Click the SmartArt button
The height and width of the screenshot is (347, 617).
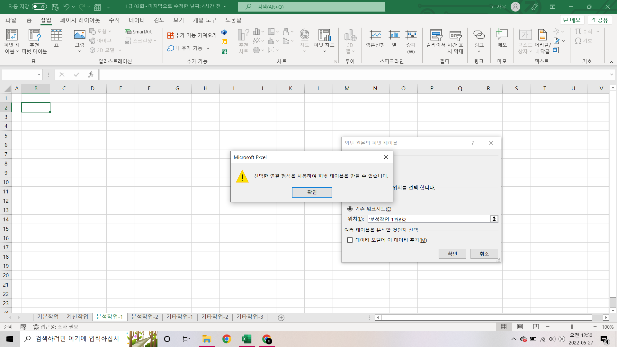(139, 31)
